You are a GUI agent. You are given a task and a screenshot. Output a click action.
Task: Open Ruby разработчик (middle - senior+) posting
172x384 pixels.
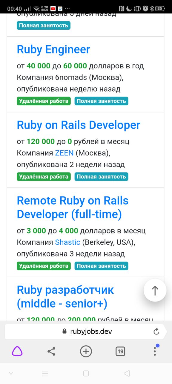tap(65, 297)
